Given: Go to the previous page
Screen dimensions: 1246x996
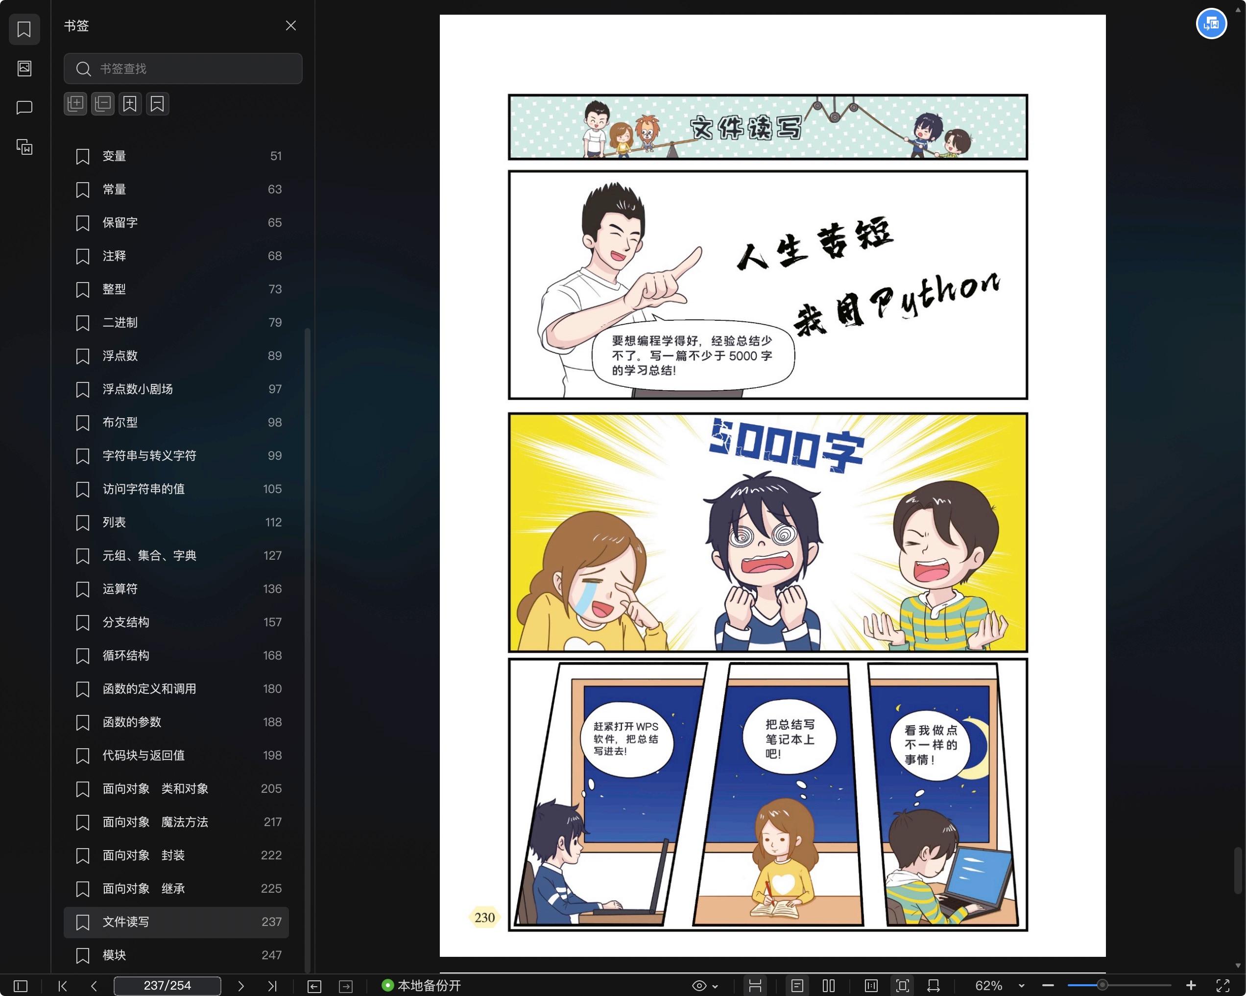Looking at the screenshot, I should point(94,986).
